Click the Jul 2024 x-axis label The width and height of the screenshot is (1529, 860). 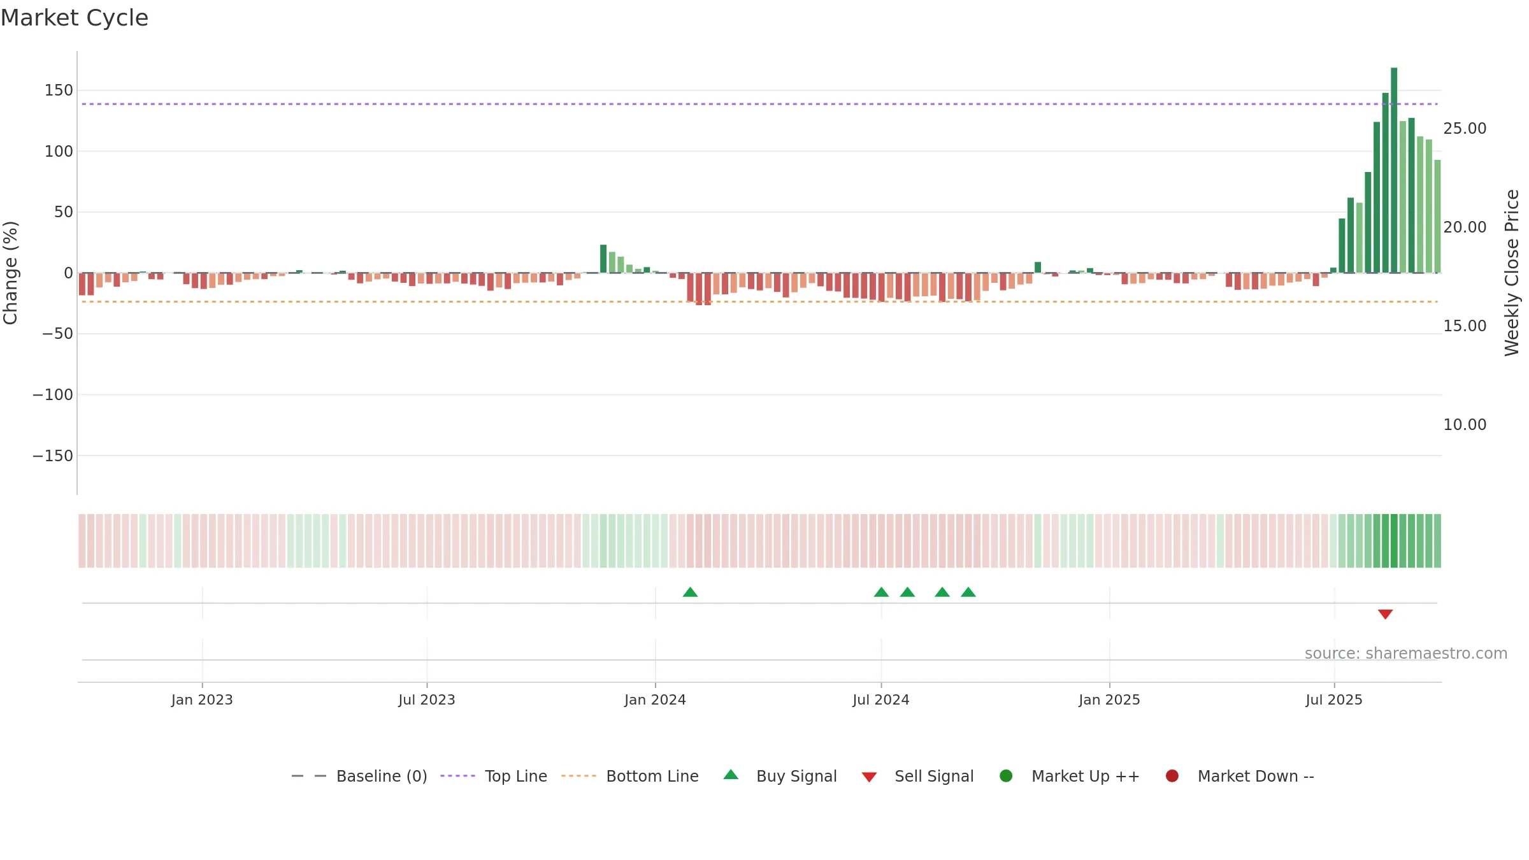pos(881,700)
